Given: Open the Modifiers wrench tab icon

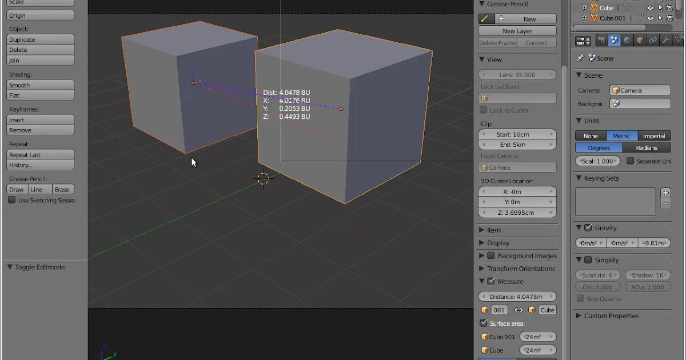Looking at the screenshot, I should point(665,40).
